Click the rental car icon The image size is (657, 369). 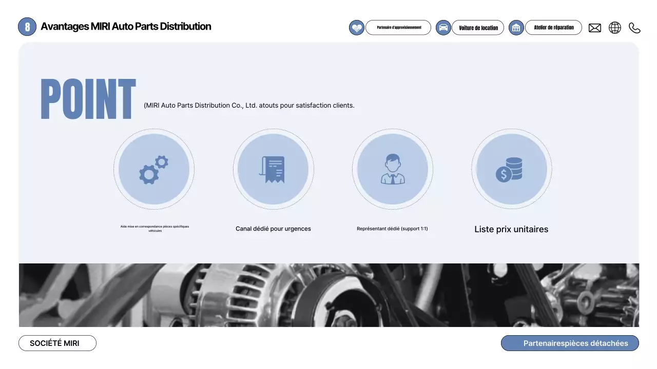443,28
